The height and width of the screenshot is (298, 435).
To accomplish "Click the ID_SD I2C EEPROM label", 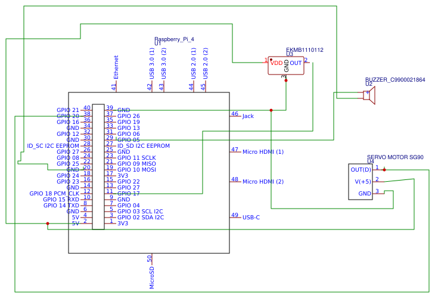I will coord(144,146).
